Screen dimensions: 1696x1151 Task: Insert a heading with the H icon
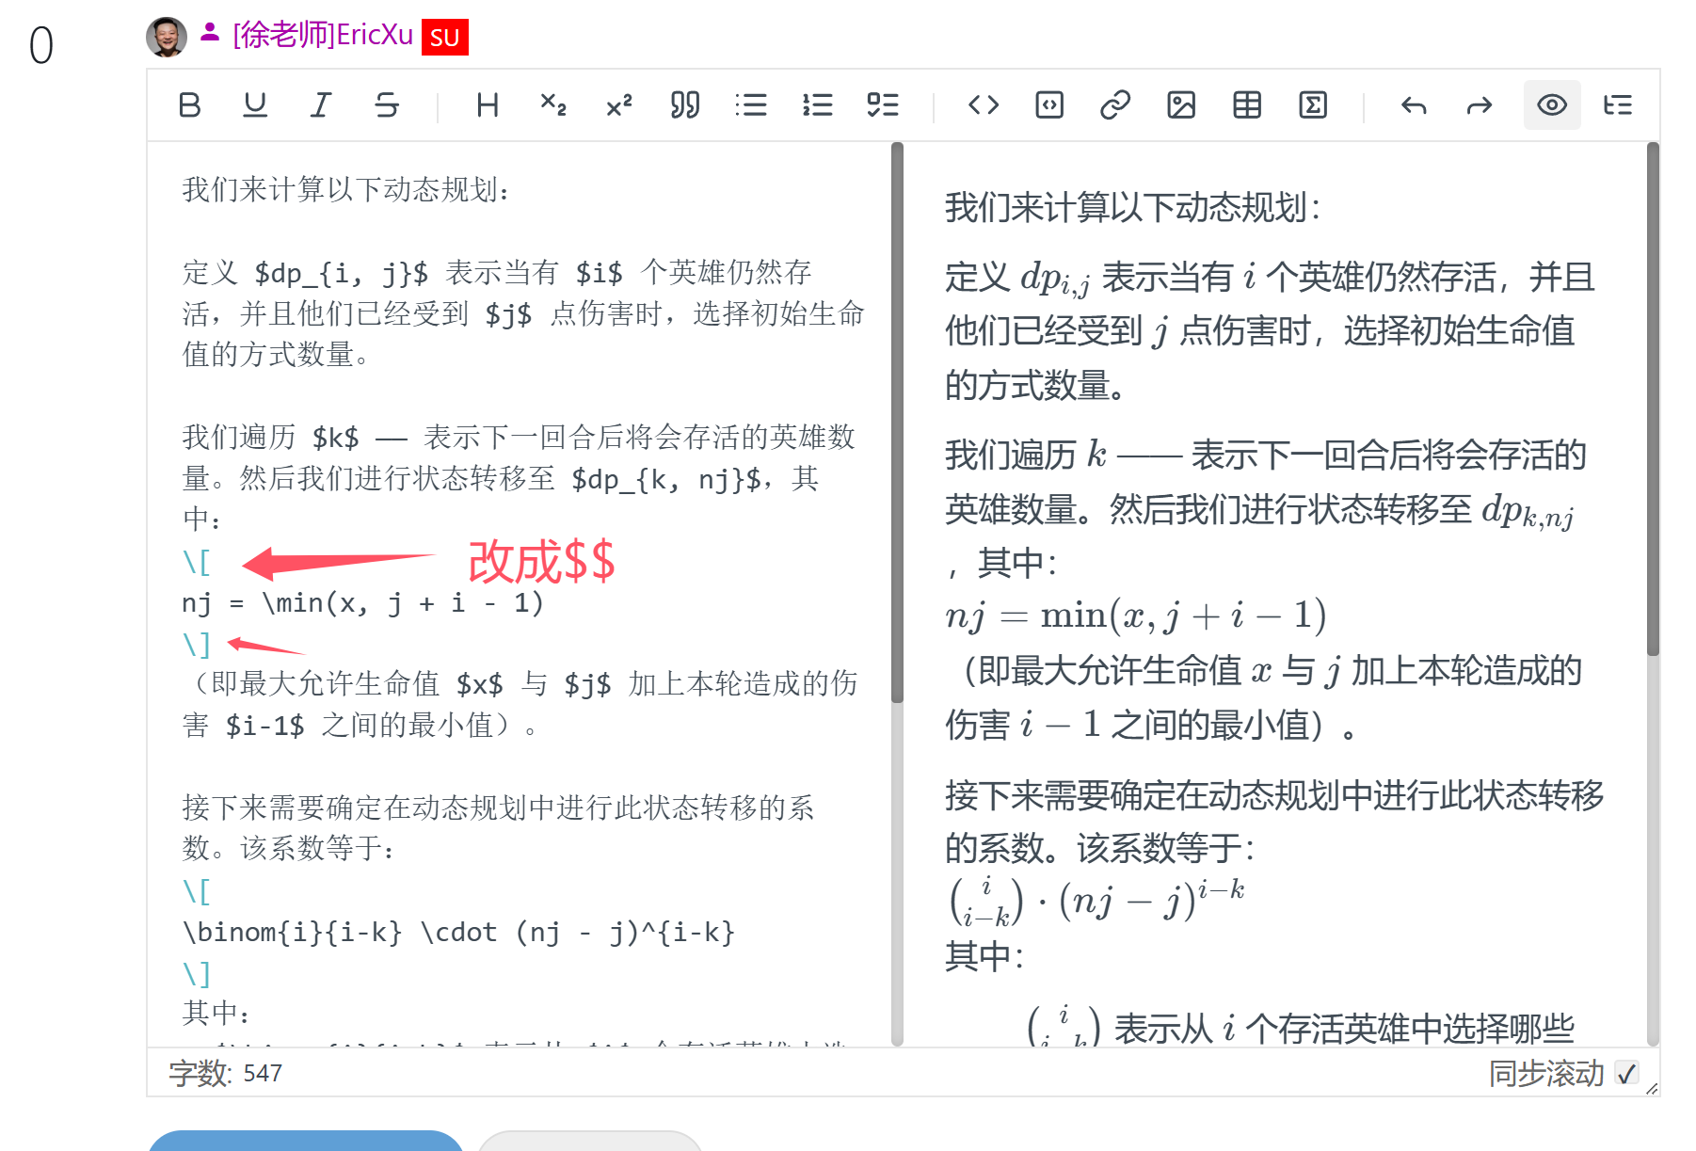(488, 104)
